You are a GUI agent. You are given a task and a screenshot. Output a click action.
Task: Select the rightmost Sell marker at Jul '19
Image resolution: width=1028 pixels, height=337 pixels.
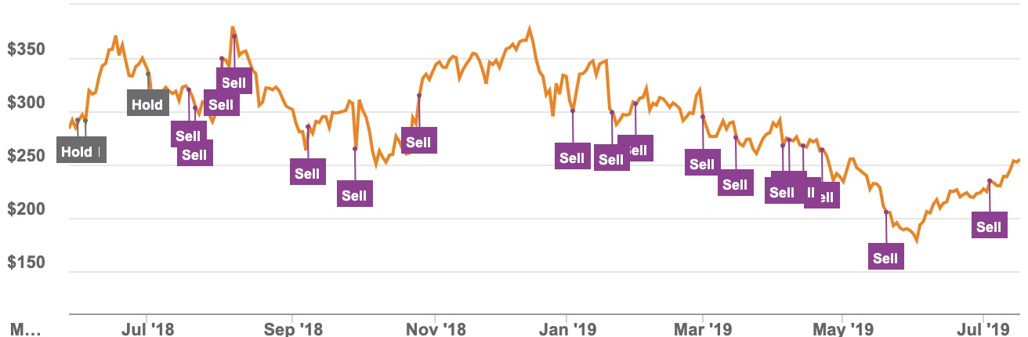[989, 227]
